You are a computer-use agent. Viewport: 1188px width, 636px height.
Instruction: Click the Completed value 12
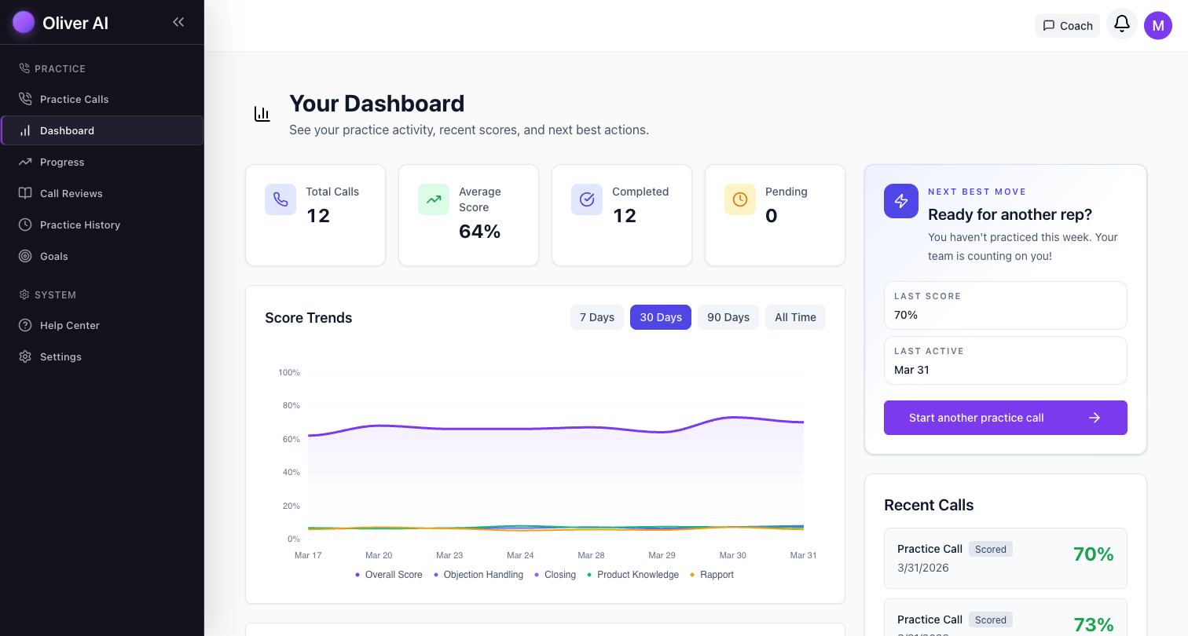625,216
